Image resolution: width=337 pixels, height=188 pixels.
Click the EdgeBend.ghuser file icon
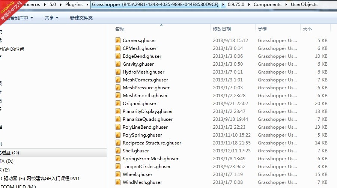118,56
